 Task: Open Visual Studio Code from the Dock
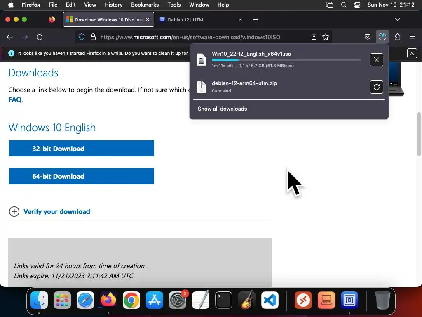[x=270, y=300]
